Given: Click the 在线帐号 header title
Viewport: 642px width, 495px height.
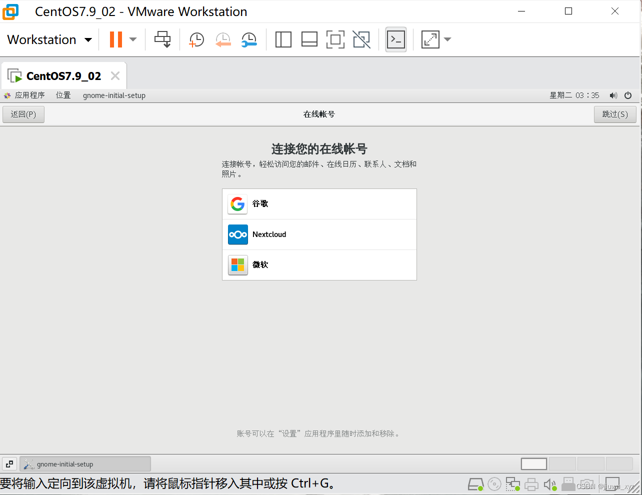Looking at the screenshot, I should (319, 114).
